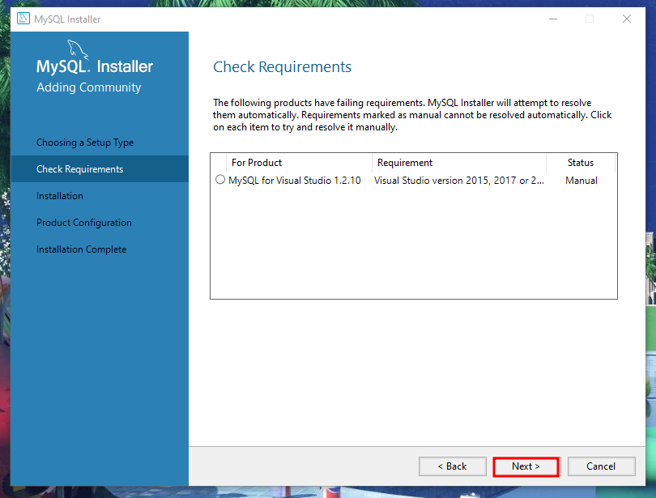Select the Installation Complete step

81,249
